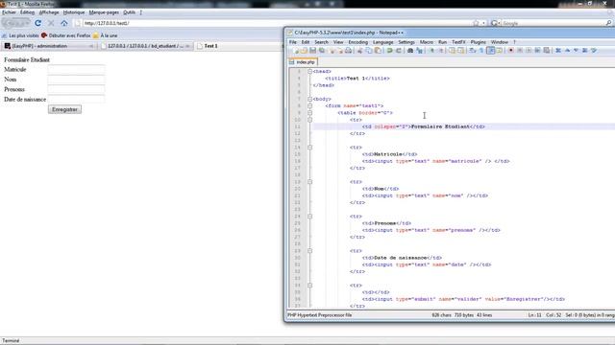This screenshot has height=345, width=615.
Task: Click the Zoom Out icon in Notepad++ toolbar
Action: click(x=441, y=51)
